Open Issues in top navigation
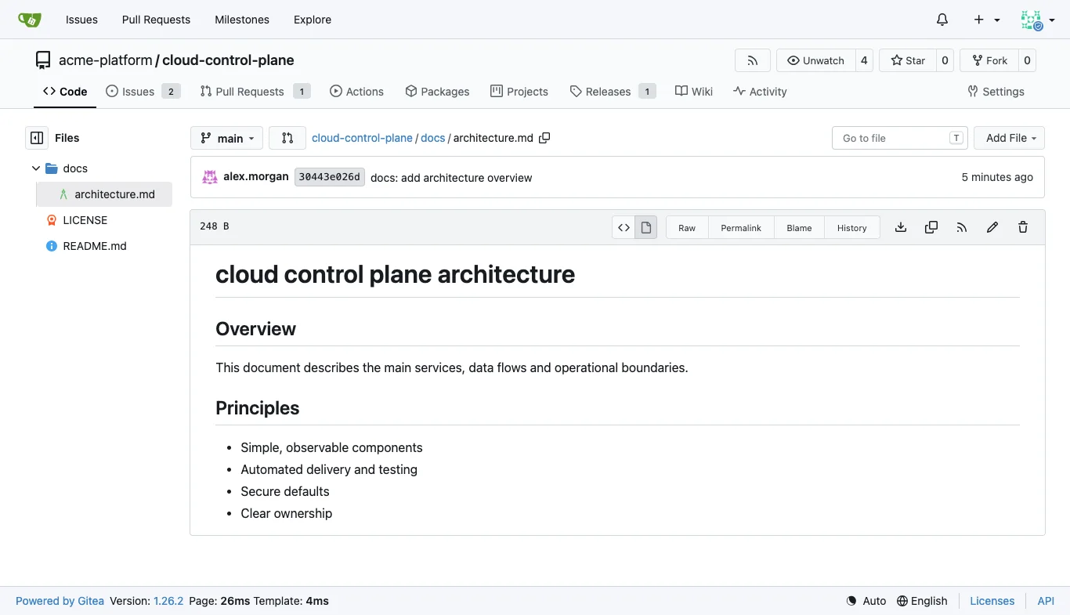This screenshot has height=615, width=1070. 81,20
